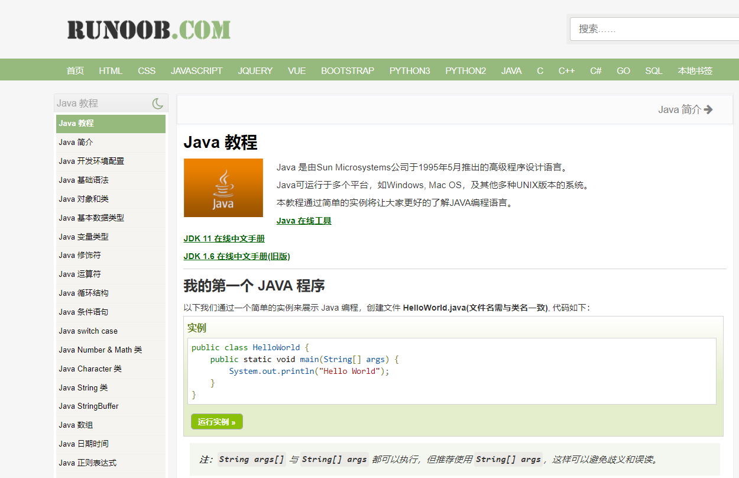
Task: Open Java Number & Math 类 lesson
Action: pos(111,350)
